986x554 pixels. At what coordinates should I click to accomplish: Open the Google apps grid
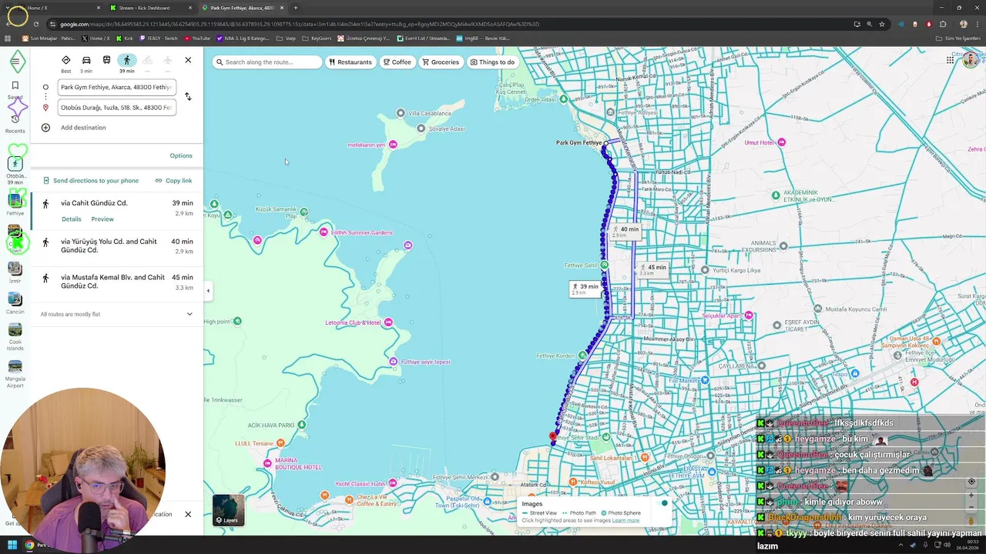point(951,61)
